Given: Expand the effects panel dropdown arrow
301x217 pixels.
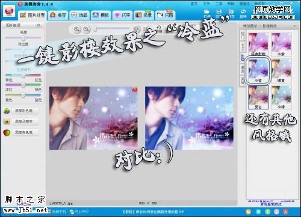Looking at the screenshot, I should point(294,26).
